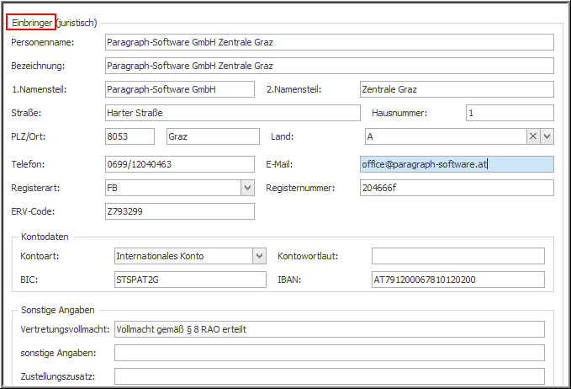Click the E-Mail: label
Viewport: 571px width, 389px height.
click(x=279, y=164)
